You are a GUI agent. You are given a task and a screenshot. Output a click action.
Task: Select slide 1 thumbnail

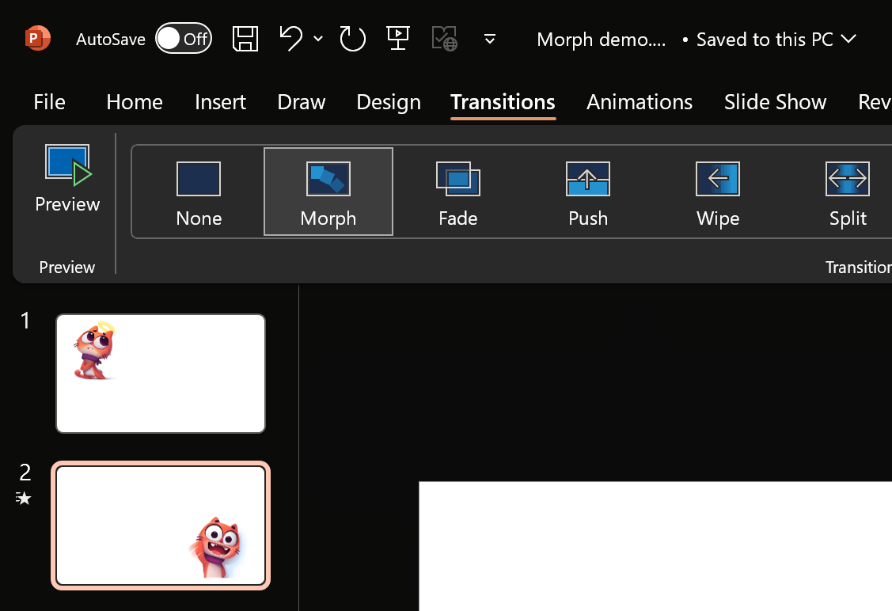tap(161, 374)
